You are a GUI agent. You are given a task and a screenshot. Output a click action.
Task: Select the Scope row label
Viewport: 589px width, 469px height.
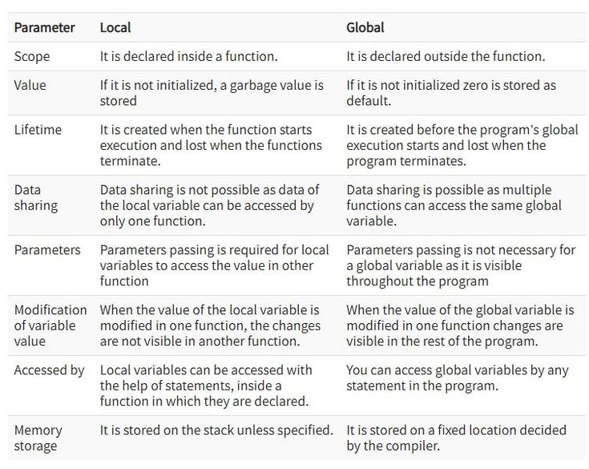[x=32, y=57]
